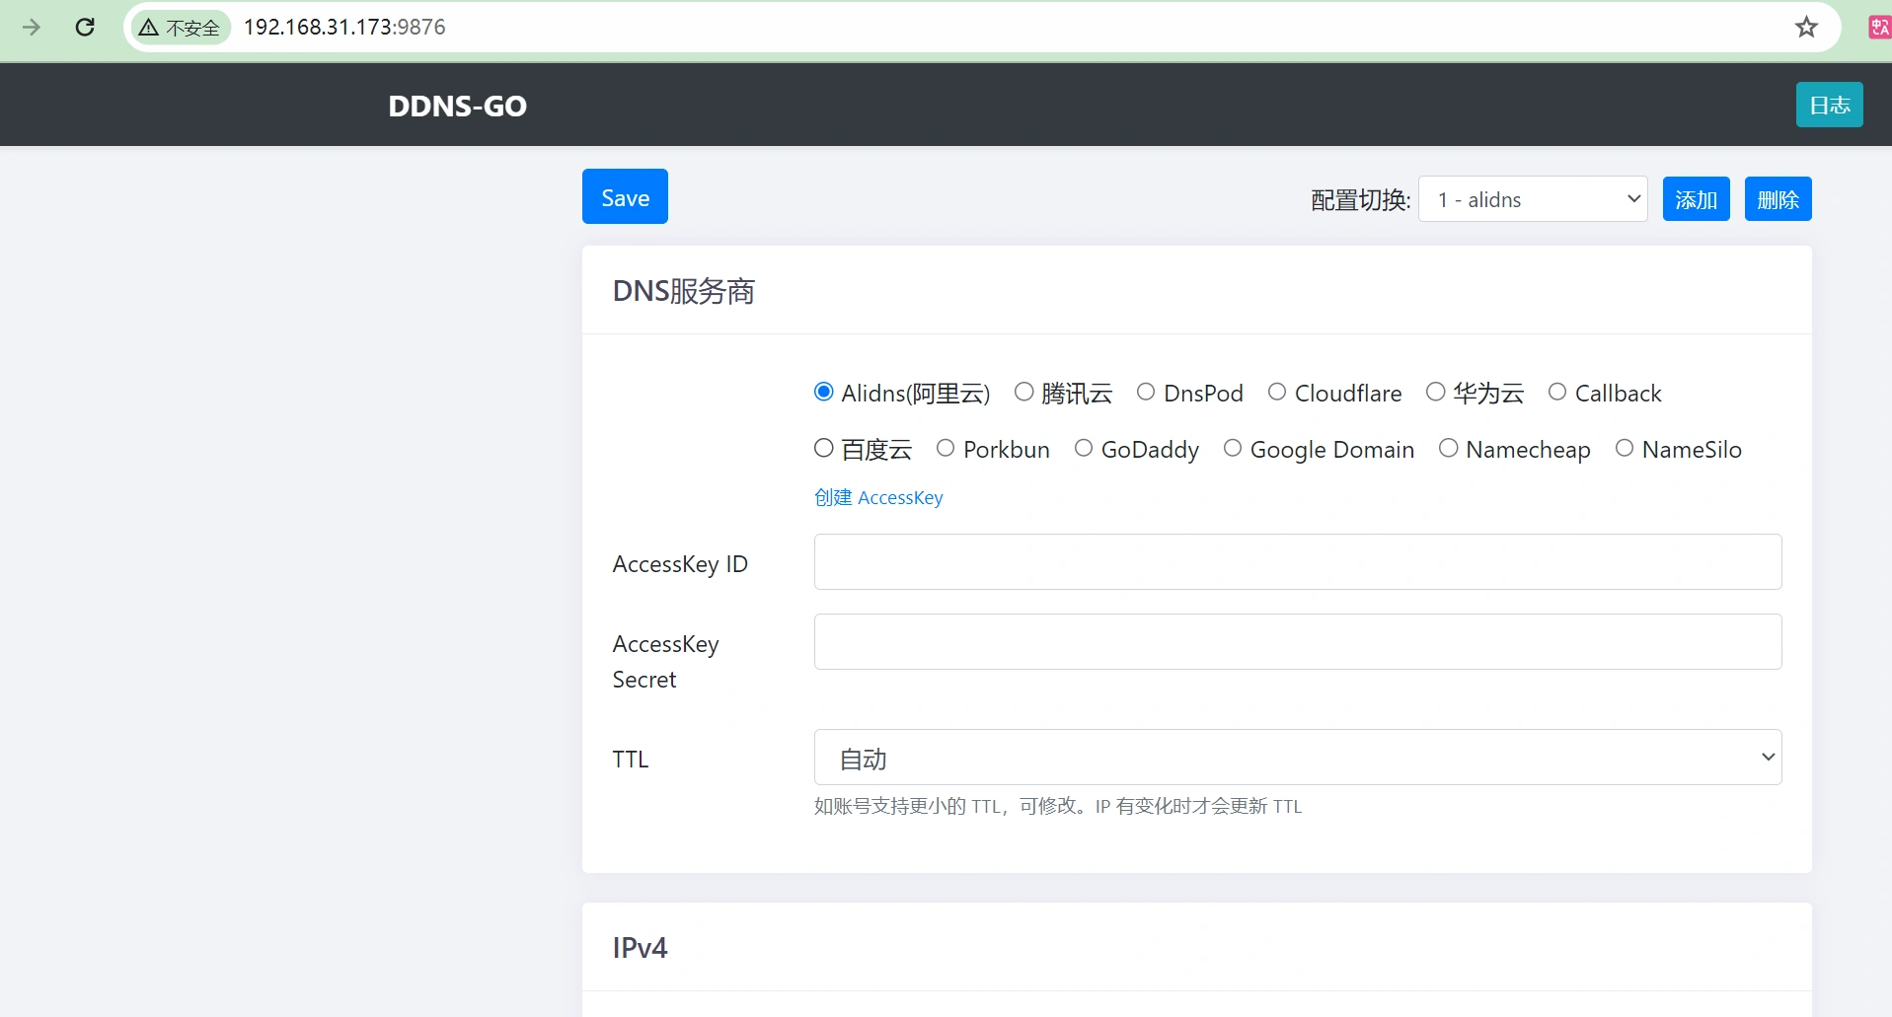Image resolution: width=1892 pixels, height=1017 pixels.
Task: Reload the page with the refresh icon
Action: coord(85,27)
